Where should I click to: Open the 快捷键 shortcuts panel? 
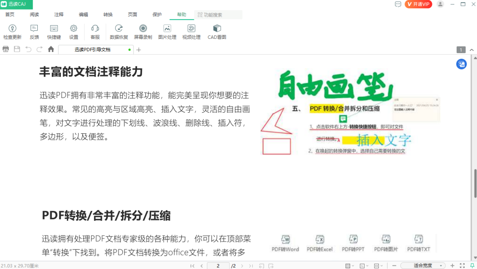tap(54, 32)
